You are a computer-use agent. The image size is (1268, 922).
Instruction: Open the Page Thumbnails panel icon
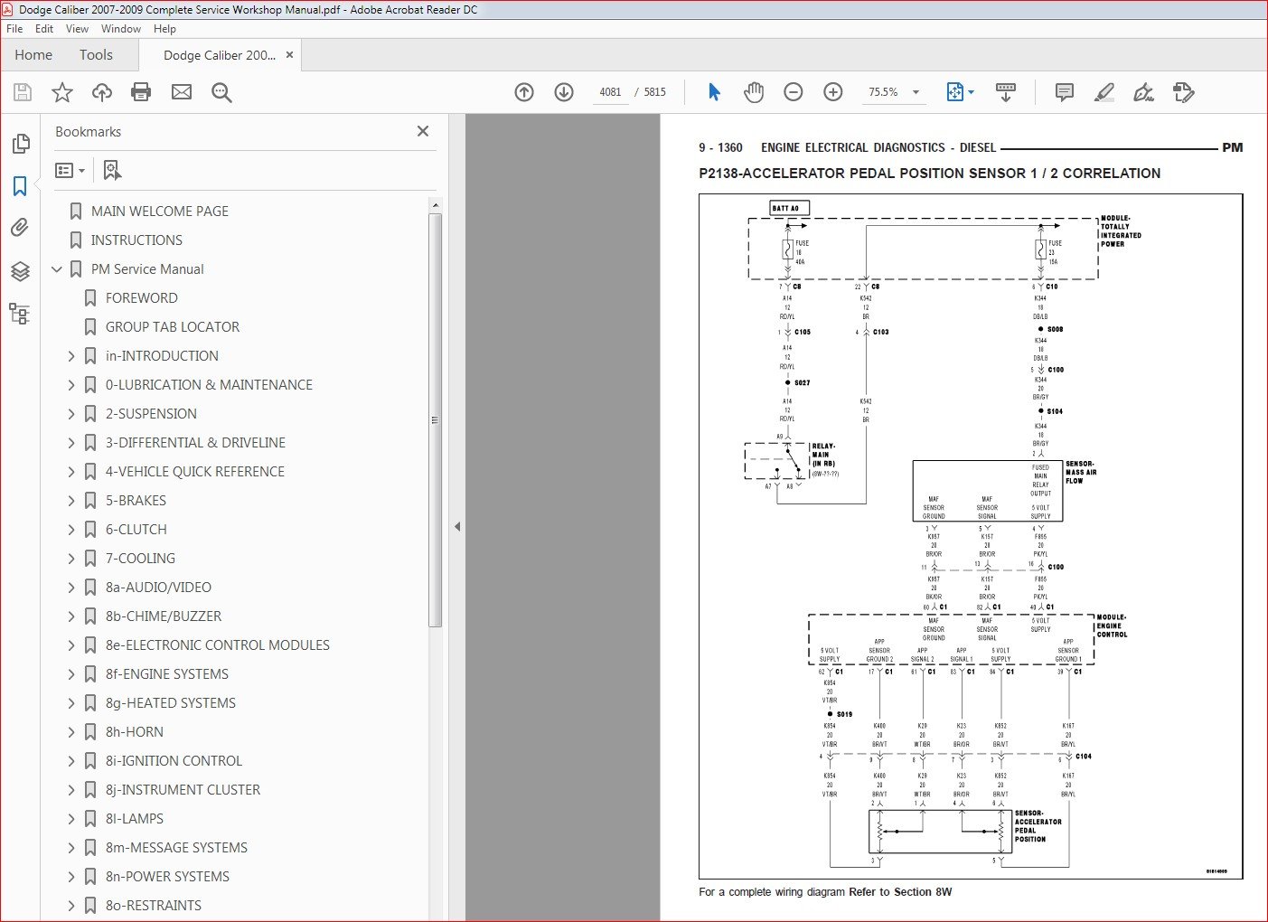click(x=20, y=144)
